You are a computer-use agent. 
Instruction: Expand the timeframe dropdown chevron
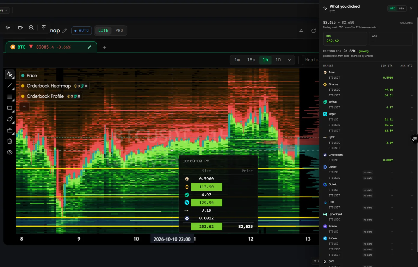click(x=289, y=60)
